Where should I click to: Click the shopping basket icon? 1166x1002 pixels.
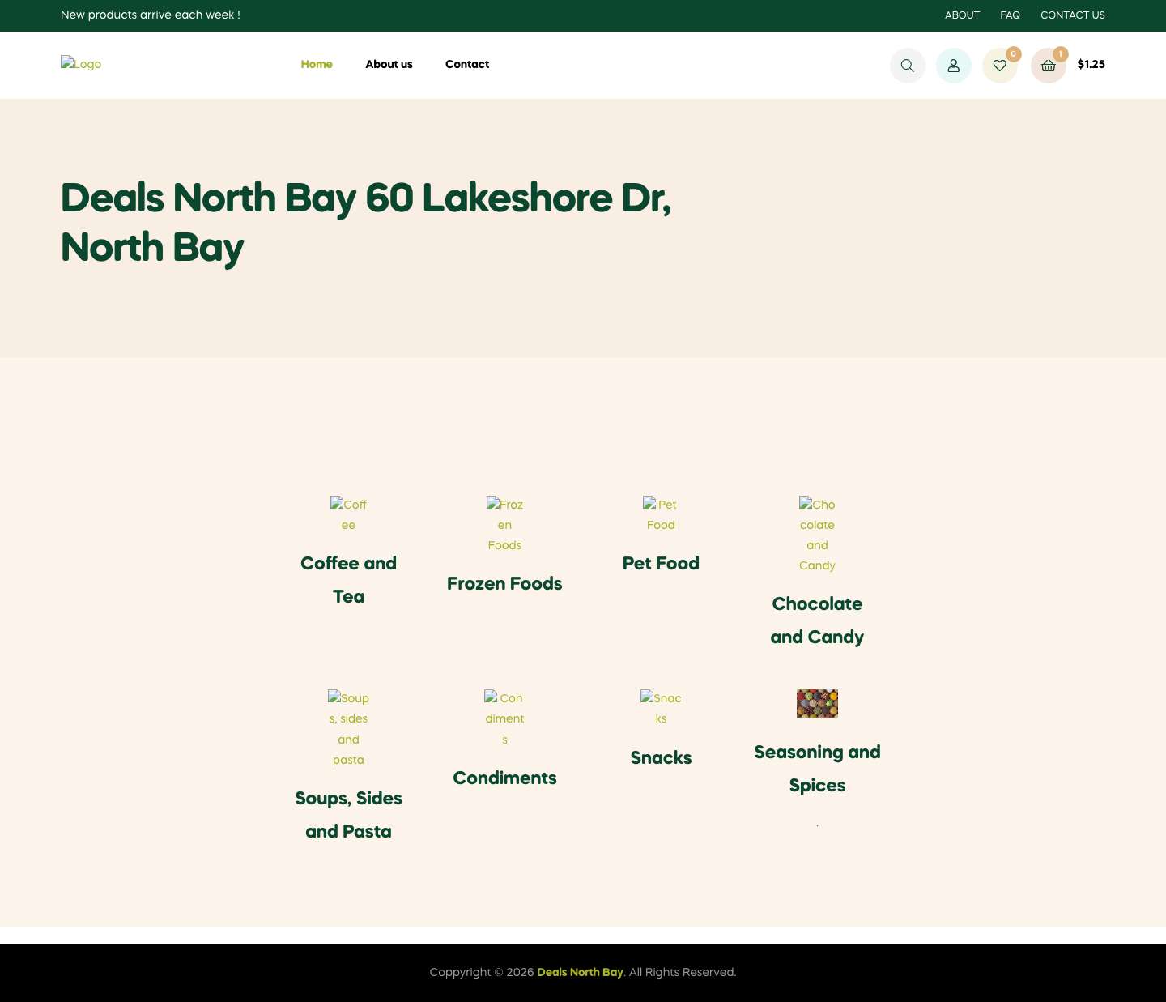click(x=1048, y=65)
